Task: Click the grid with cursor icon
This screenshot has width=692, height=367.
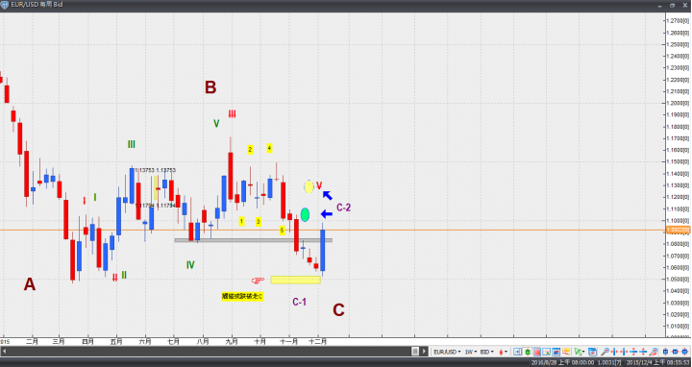Action: coord(546,352)
